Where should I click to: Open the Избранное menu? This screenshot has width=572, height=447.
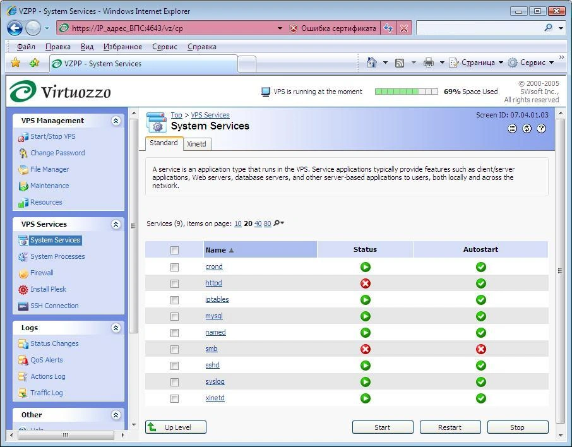(x=122, y=47)
